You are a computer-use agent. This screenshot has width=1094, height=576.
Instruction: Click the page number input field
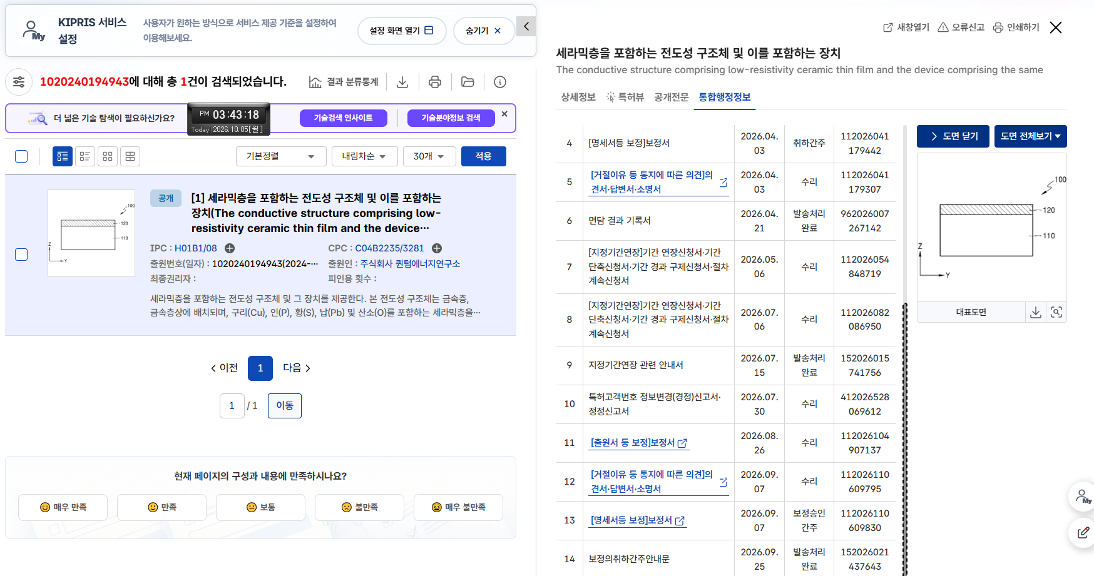(232, 406)
